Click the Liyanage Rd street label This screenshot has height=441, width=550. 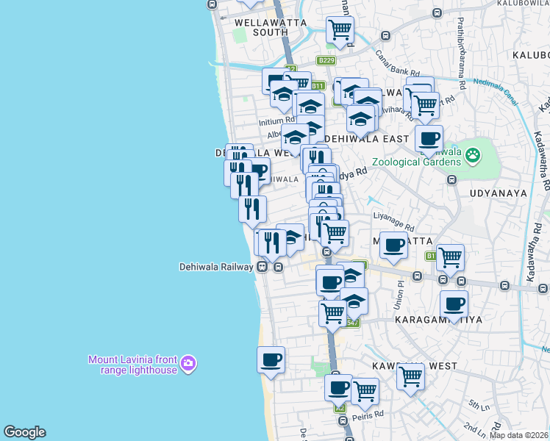pyautogui.click(x=393, y=222)
